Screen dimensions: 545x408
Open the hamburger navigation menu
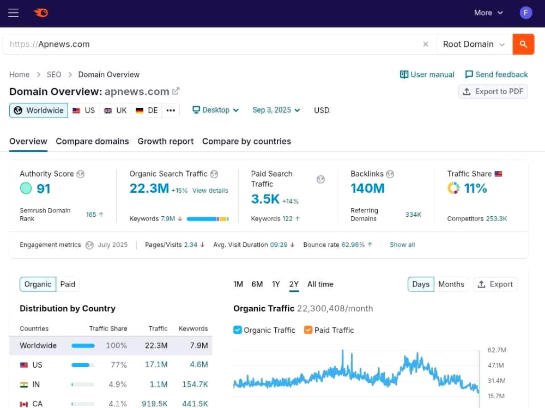click(x=13, y=13)
